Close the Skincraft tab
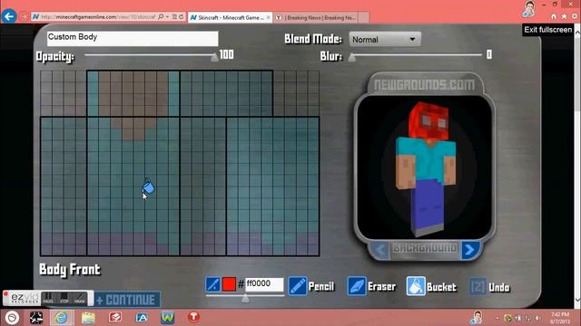Screen dimensions: 581x326 coord(269,17)
